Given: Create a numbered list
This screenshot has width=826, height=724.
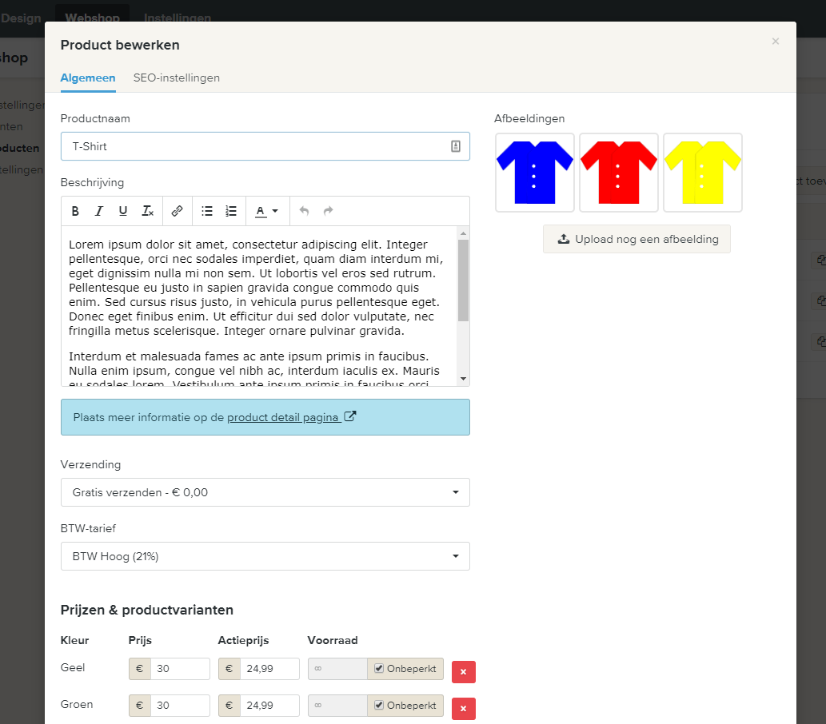Looking at the screenshot, I should [x=231, y=211].
